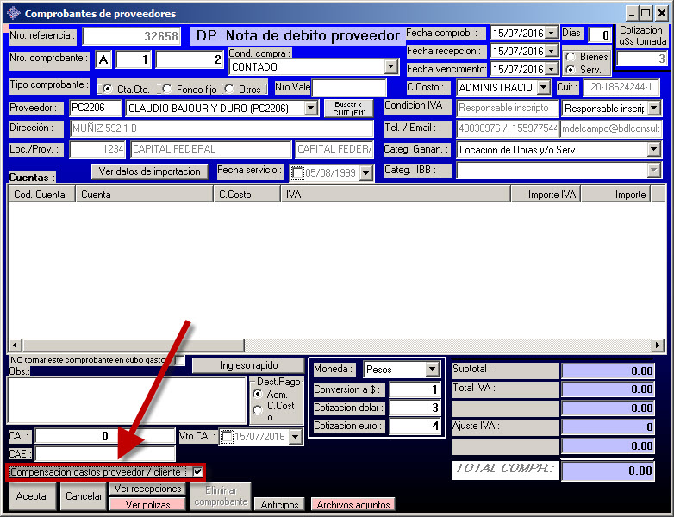The width and height of the screenshot is (674, 517).
Task: Click the Buscar x CUIT (F11) button
Action: point(348,108)
